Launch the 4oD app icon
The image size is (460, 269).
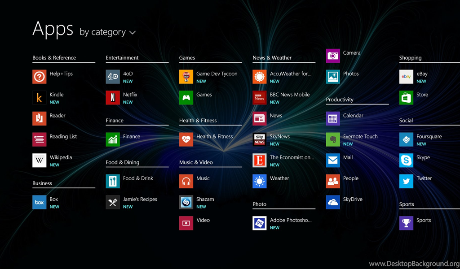(113, 77)
